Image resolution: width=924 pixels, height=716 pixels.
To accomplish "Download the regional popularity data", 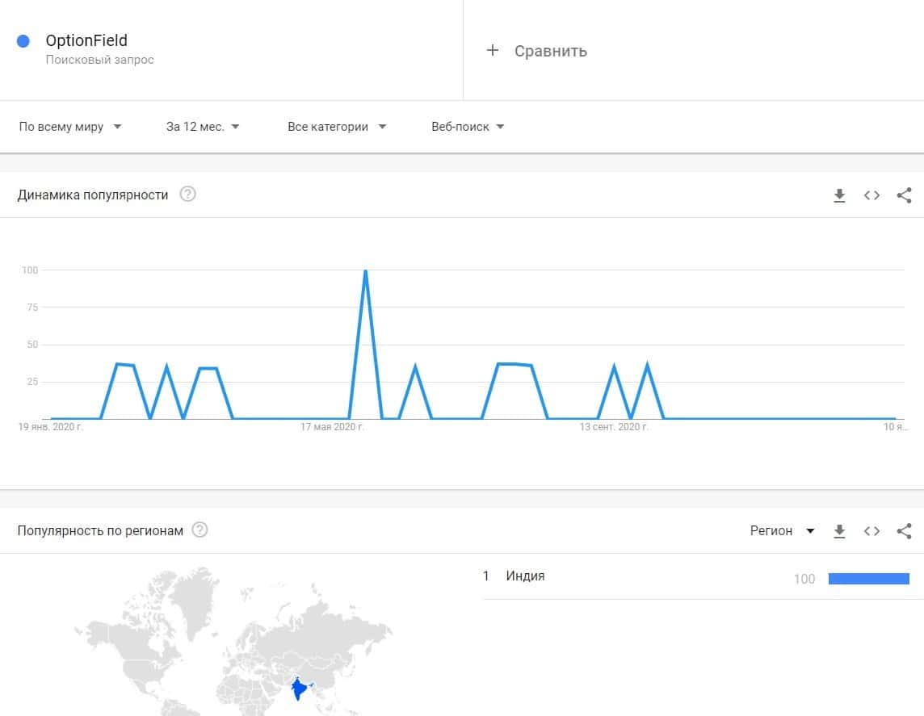I will 839,531.
